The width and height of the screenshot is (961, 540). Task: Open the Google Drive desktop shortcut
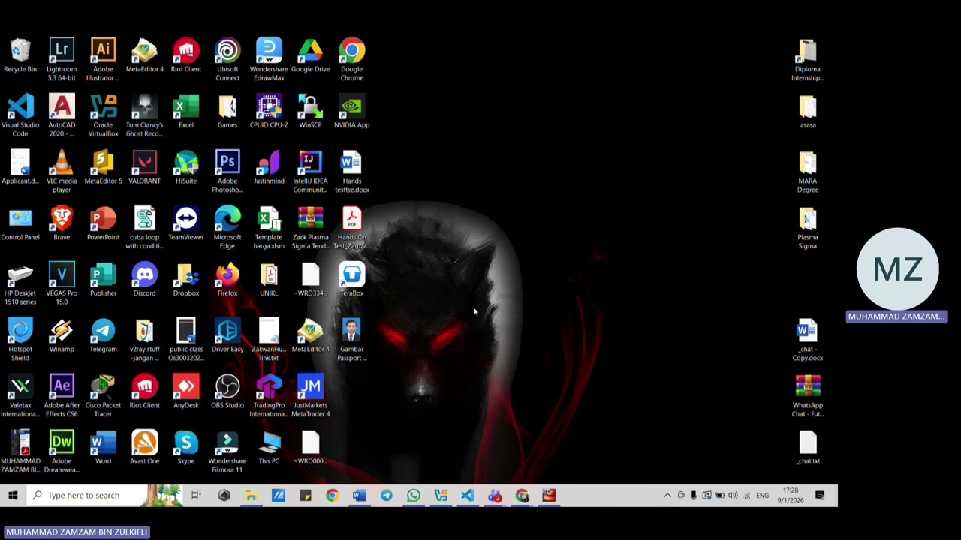[310, 57]
